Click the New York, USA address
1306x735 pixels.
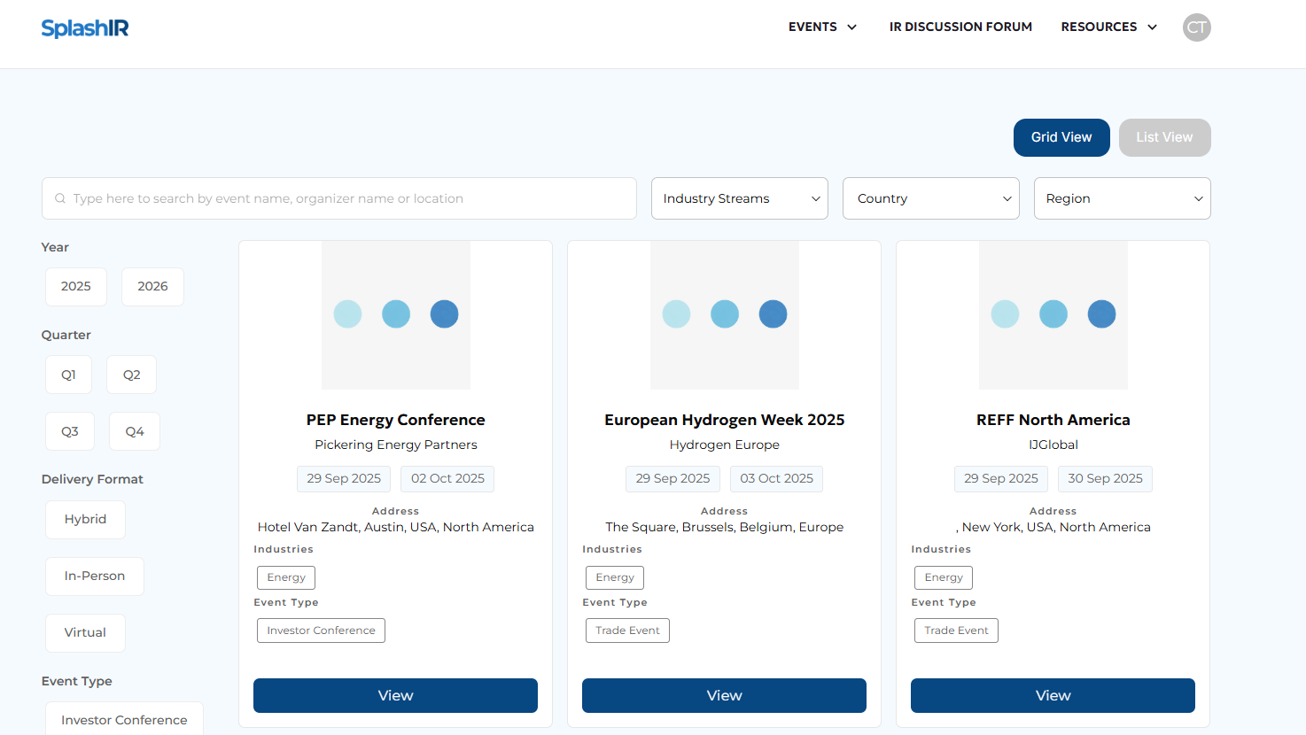point(1053,527)
